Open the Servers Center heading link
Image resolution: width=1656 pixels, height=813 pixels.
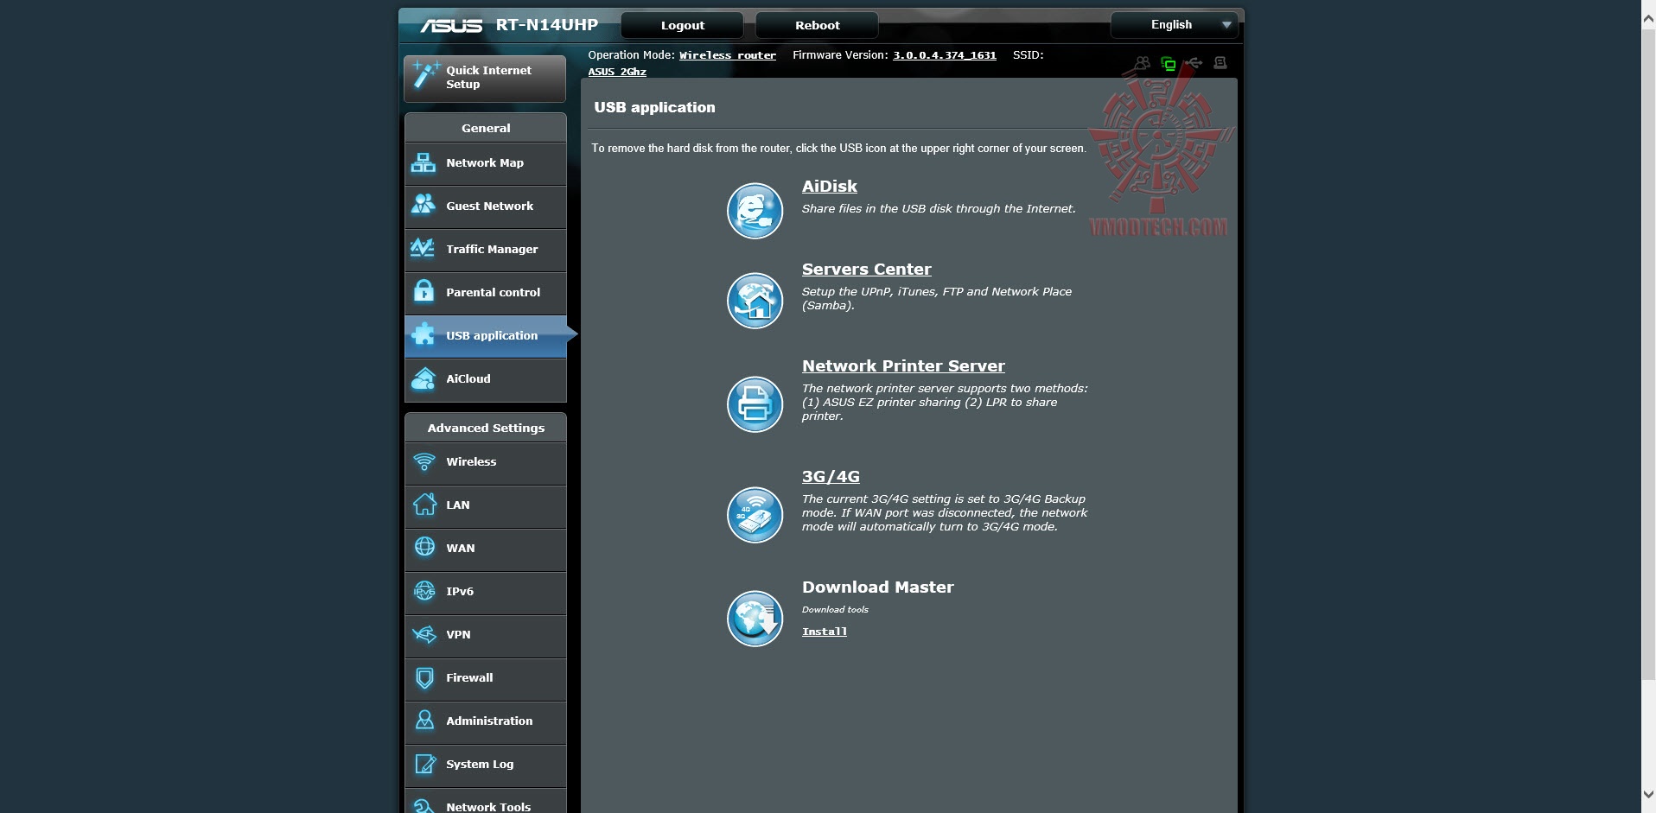(x=867, y=270)
